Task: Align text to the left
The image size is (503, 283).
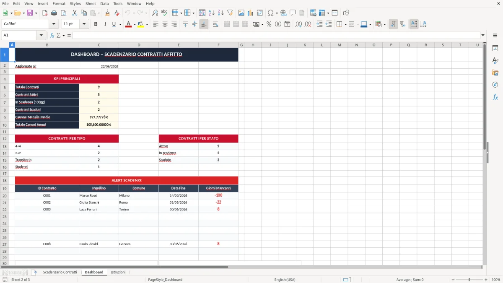Action: 156,24
